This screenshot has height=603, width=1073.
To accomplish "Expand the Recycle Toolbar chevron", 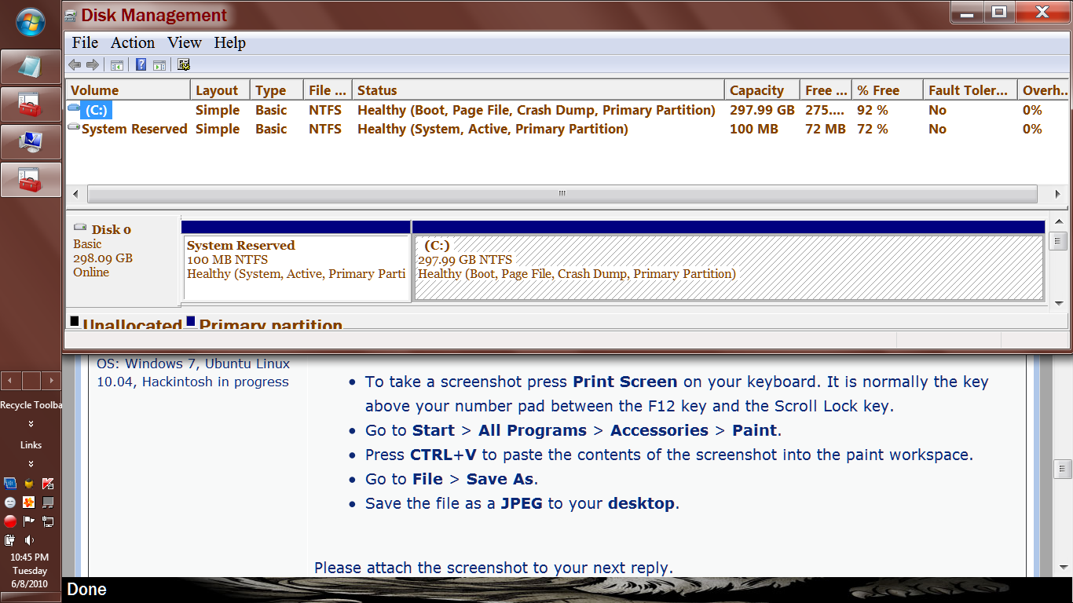I will coord(31,424).
